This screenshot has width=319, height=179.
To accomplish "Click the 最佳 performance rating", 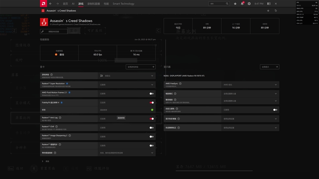I will pyautogui.click(x=62, y=54).
